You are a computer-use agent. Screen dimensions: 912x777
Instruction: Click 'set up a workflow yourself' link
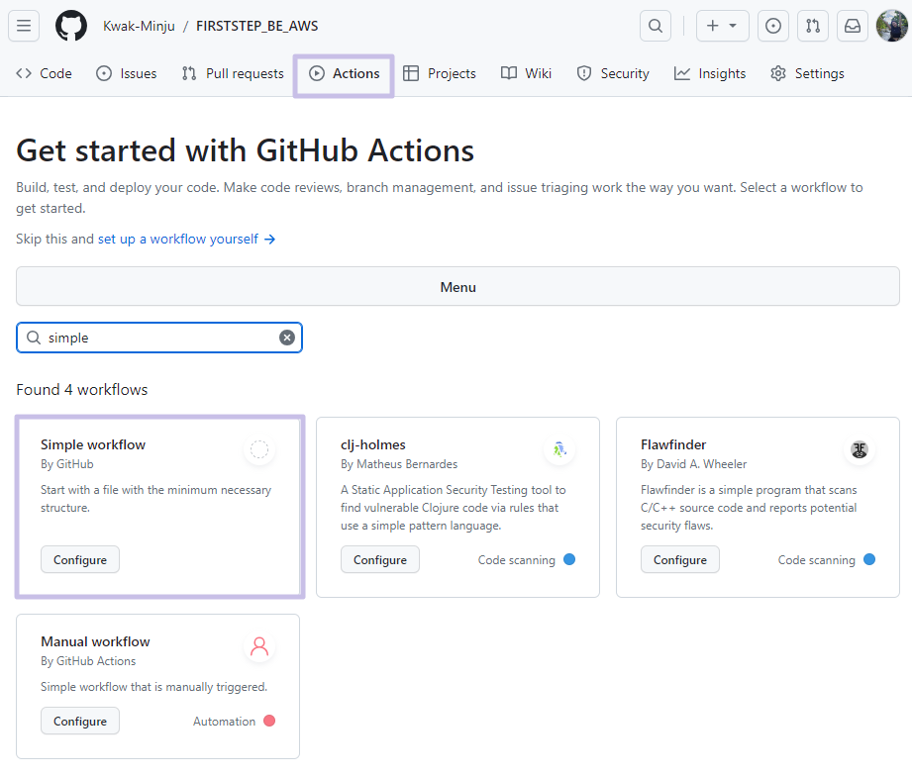pos(186,239)
